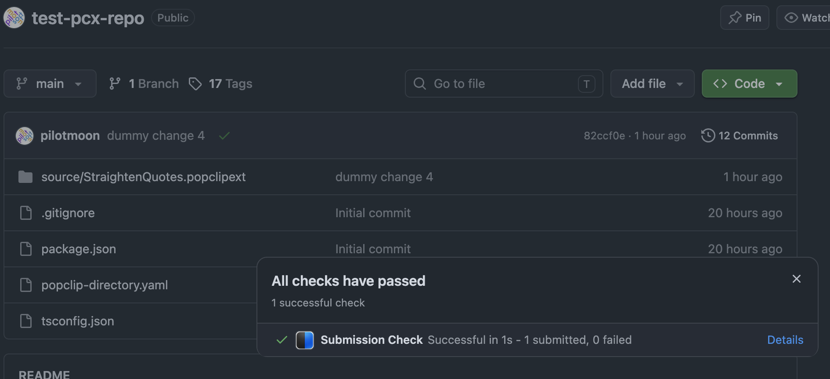Open the package.json file
Screen dimensions: 830x379
(x=79, y=249)
